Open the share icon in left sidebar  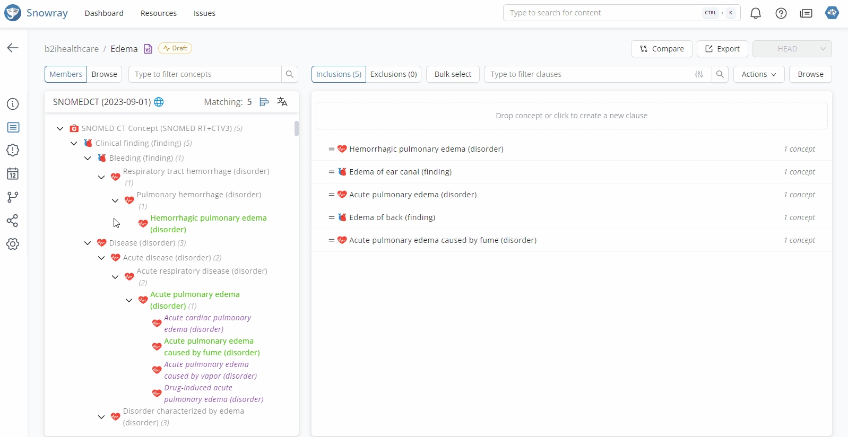[x=13, y=221]
